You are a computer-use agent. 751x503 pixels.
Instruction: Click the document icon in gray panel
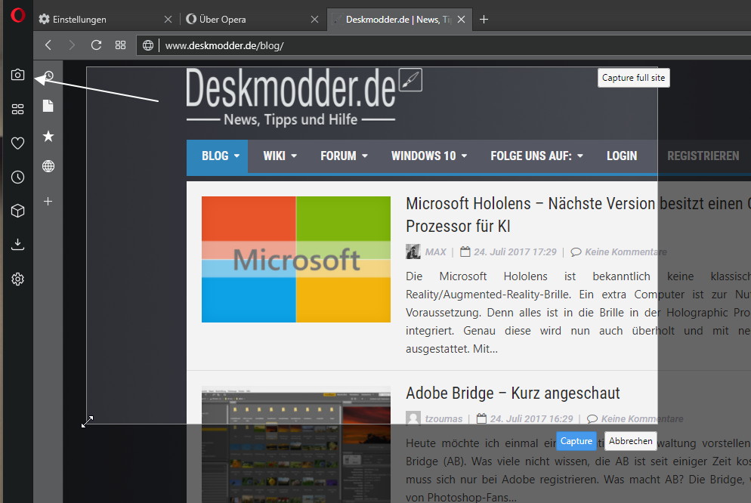pos(48,106)
